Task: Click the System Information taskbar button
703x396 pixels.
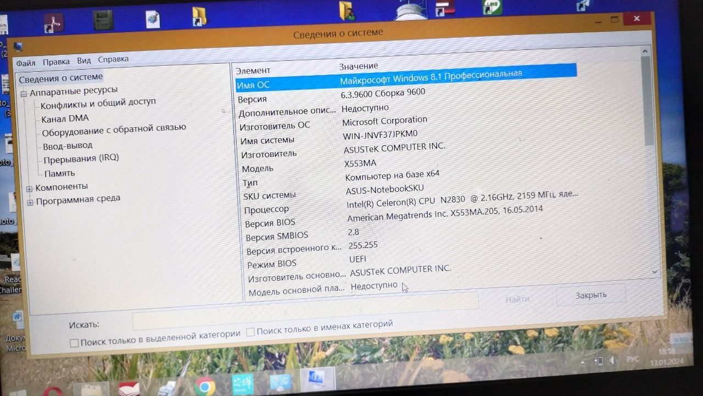Action: coord(317,380)
